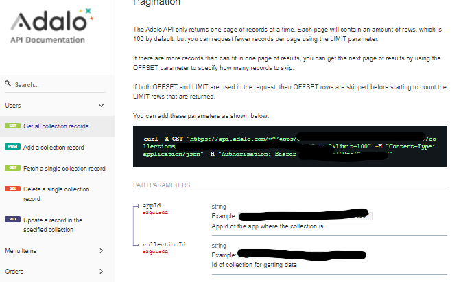Open Delete a single collection record
461x282 pixels.
click(x=56, y=193)
